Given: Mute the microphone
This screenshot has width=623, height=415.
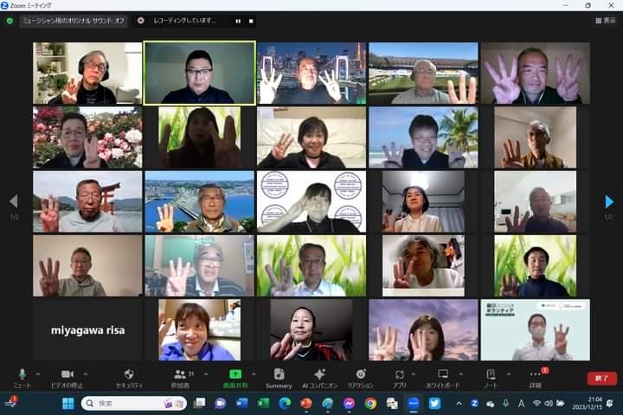Looking at the screenshot, I should [22, 375].
